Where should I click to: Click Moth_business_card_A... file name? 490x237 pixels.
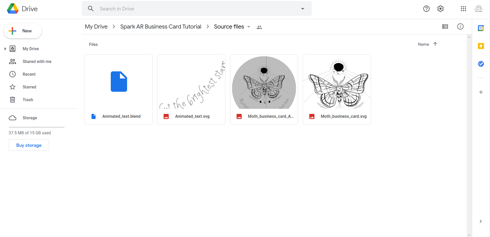[271, 116]
